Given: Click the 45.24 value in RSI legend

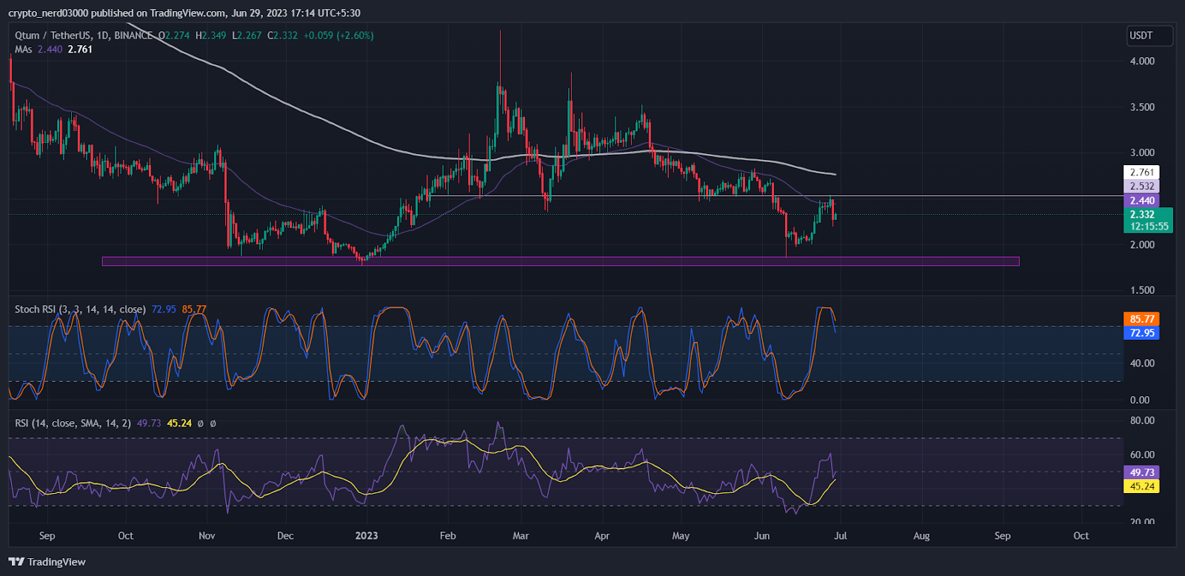Looking at the screenshot, I should [x=179, y=423].
